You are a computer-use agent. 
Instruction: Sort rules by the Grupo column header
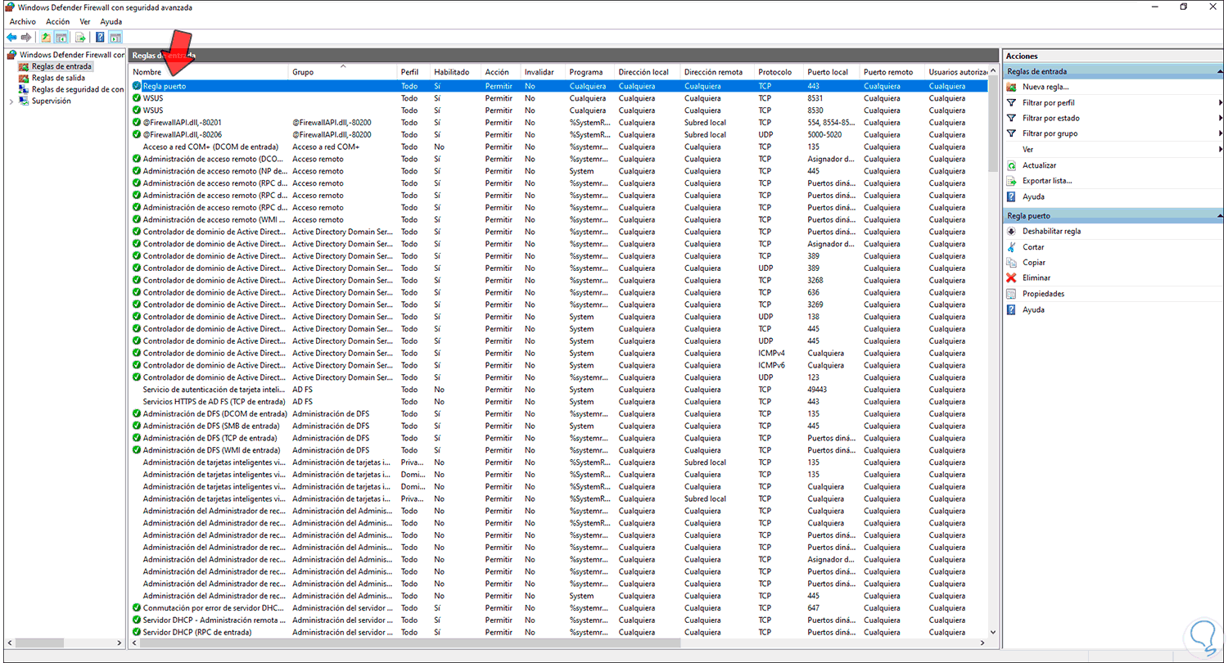coord(344,72)
